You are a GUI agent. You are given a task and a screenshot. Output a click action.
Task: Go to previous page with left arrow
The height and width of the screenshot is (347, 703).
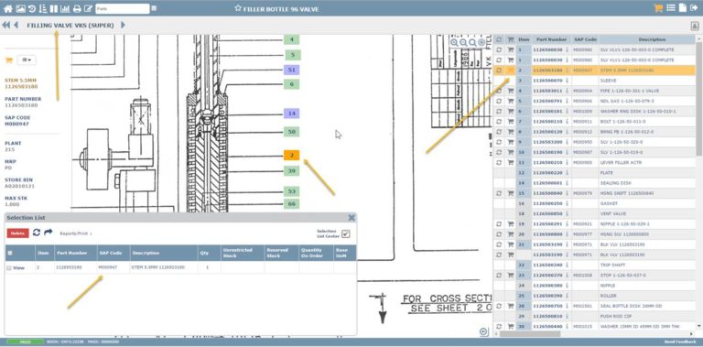click(x=16, y=25)
